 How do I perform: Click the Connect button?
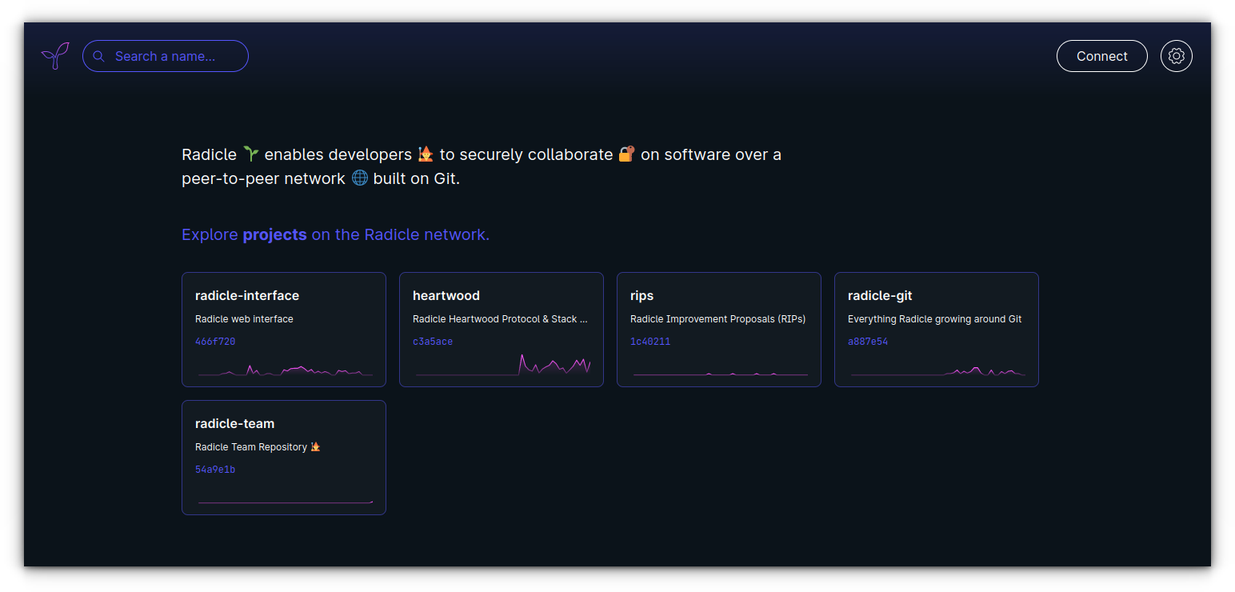pos(1101,56)
